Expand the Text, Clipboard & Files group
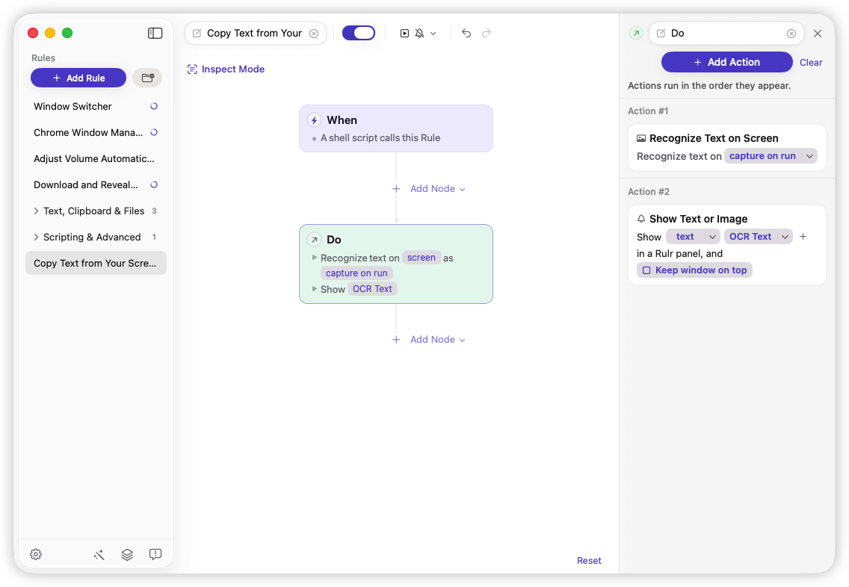 pyautogui.click(x=37, y=211)
